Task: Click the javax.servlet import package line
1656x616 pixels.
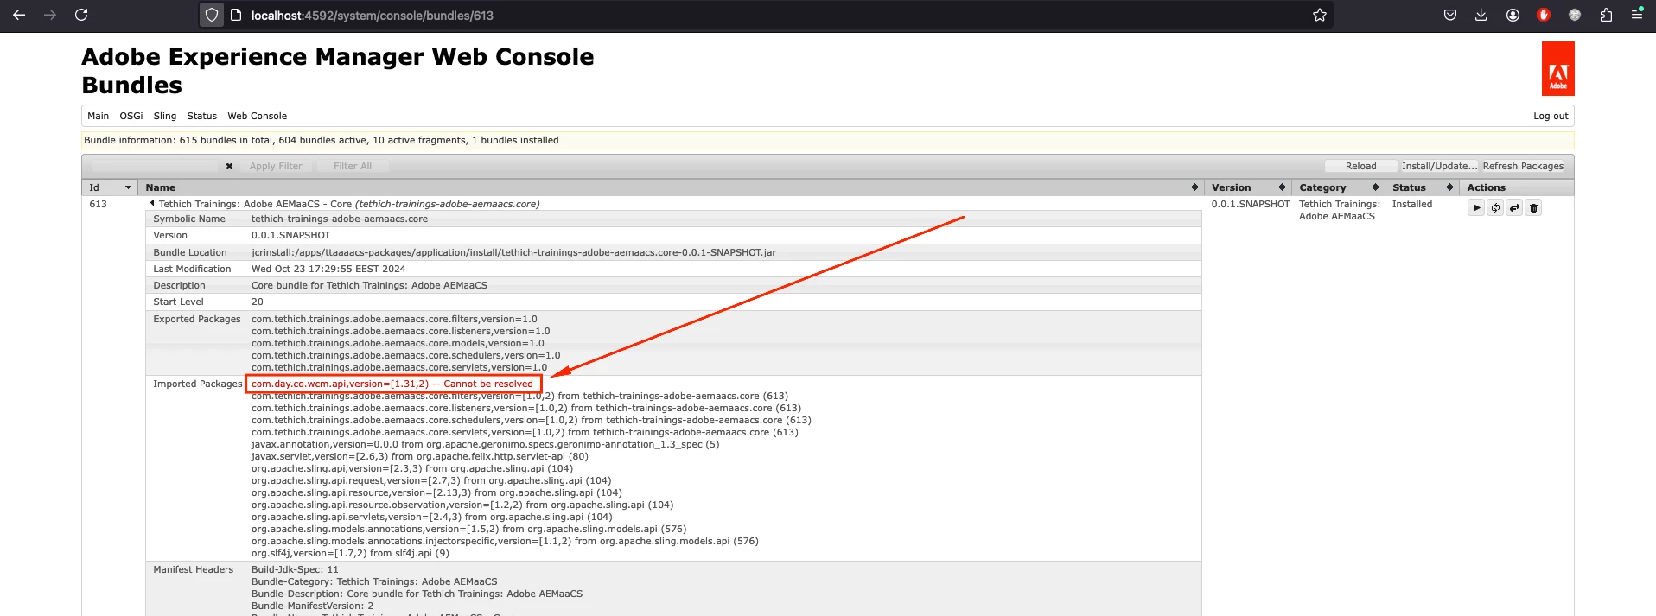Action: pyautogui.click(x=420, y=456)
